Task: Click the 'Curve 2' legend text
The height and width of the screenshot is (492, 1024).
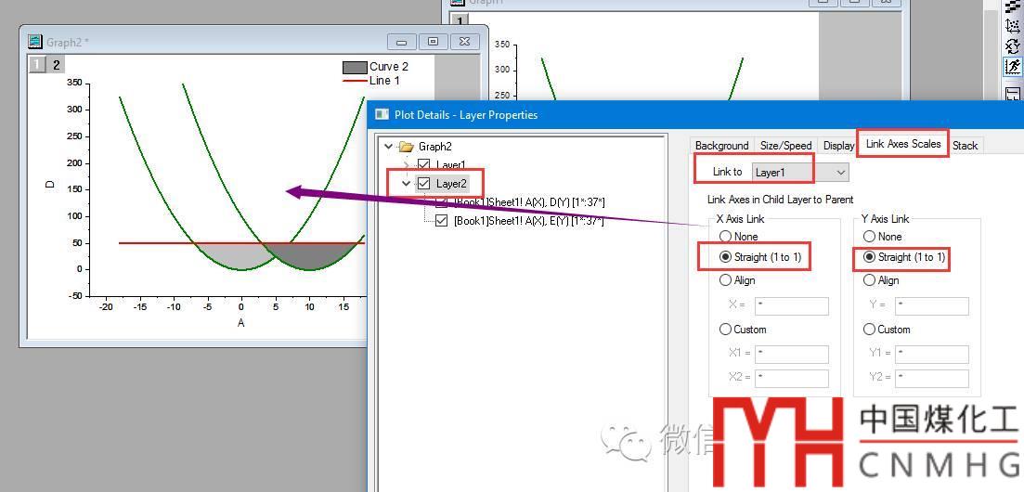Action: point(389,67)
